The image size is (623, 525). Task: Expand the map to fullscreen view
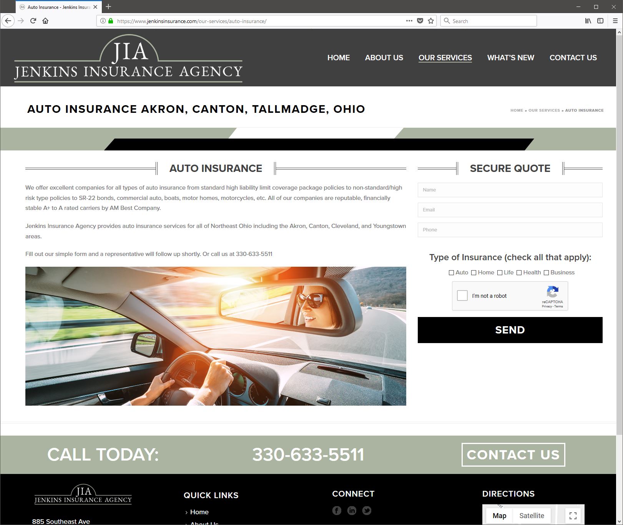pyautogui.click(x=573, y=516)
